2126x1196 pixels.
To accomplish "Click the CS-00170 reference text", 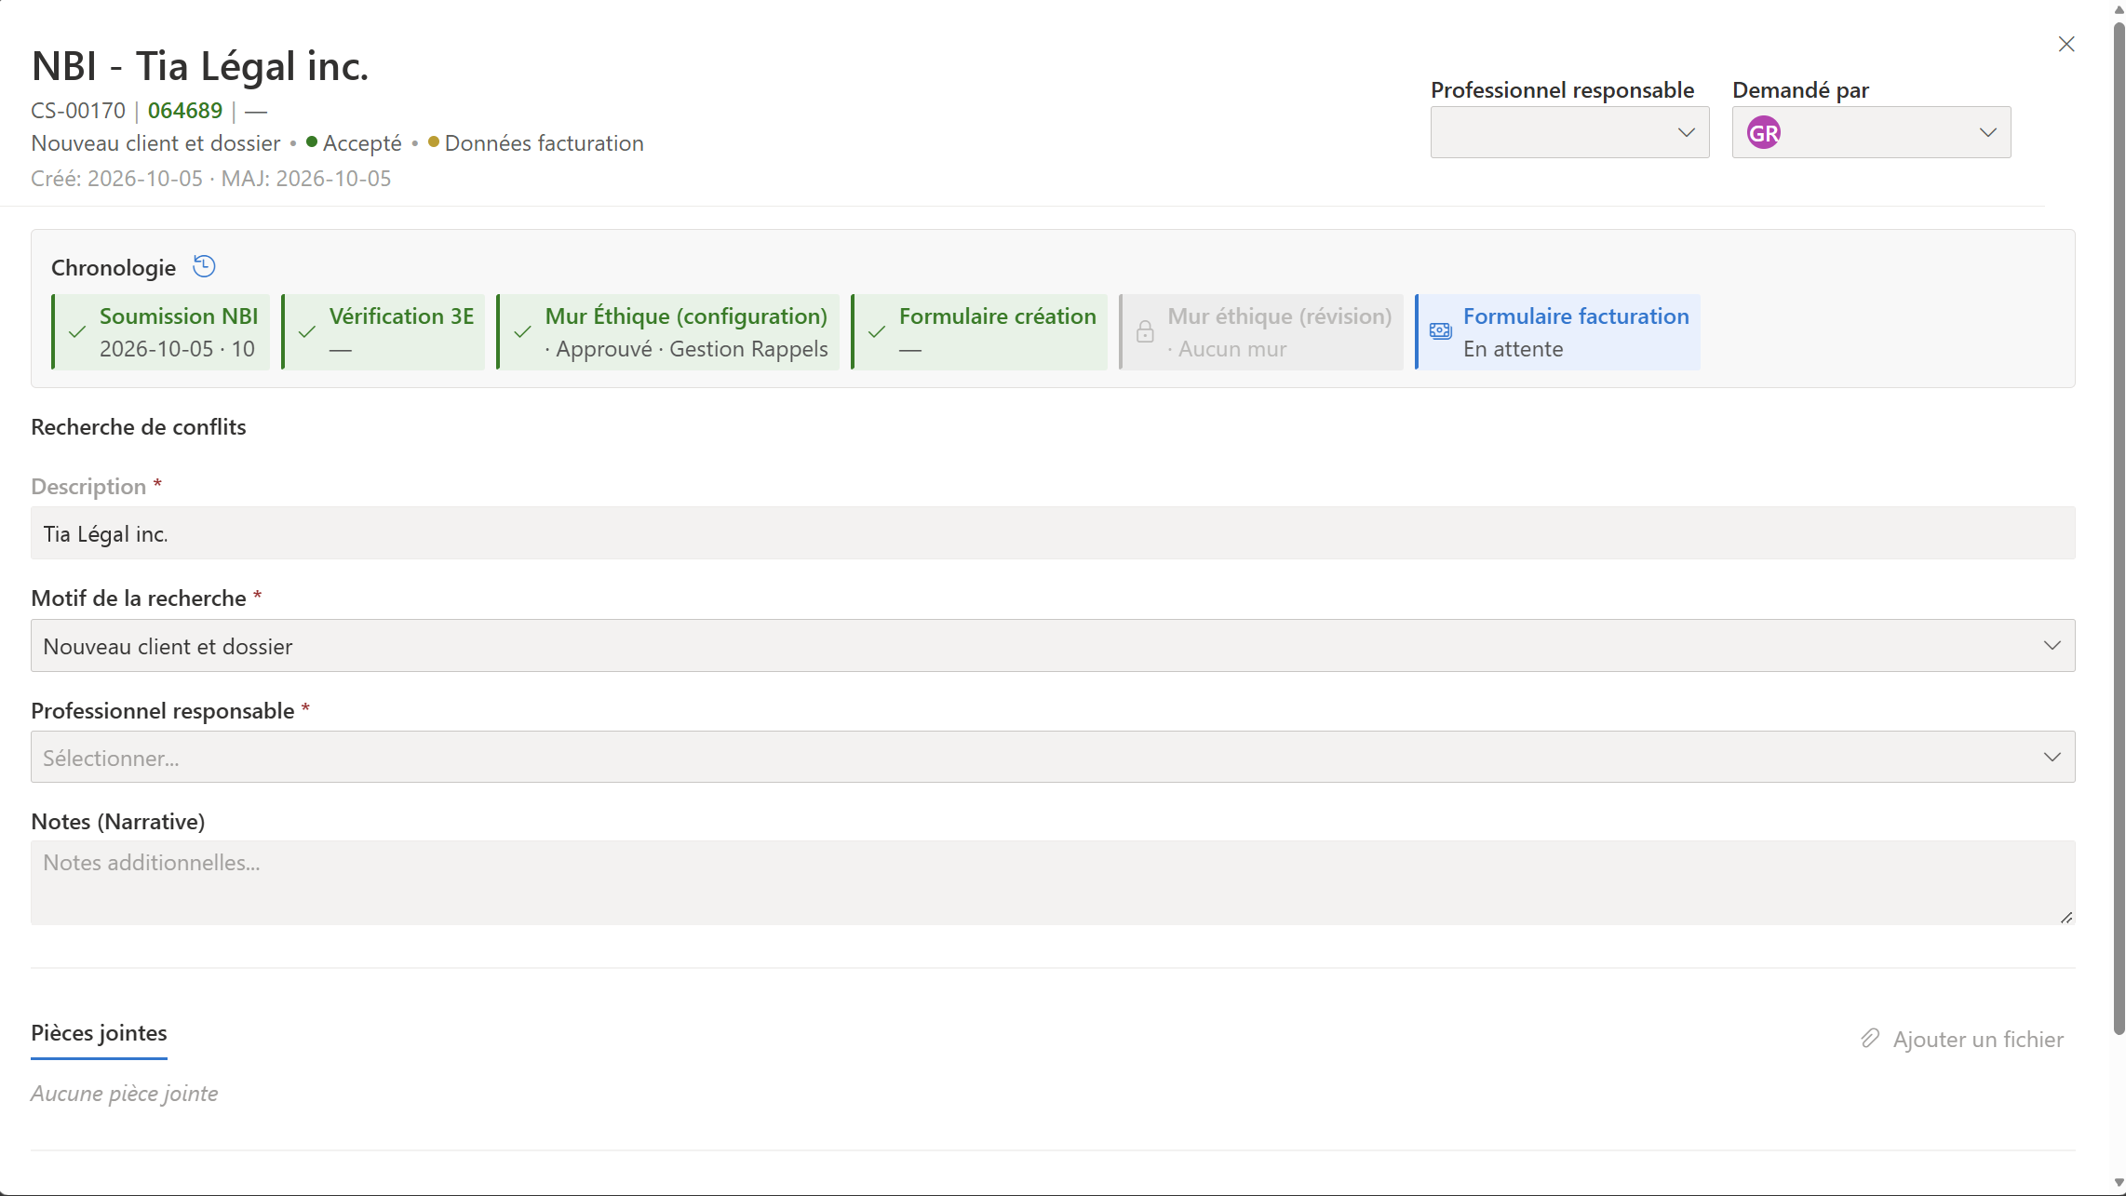I will pyautogui.click(x=78, y=111).
